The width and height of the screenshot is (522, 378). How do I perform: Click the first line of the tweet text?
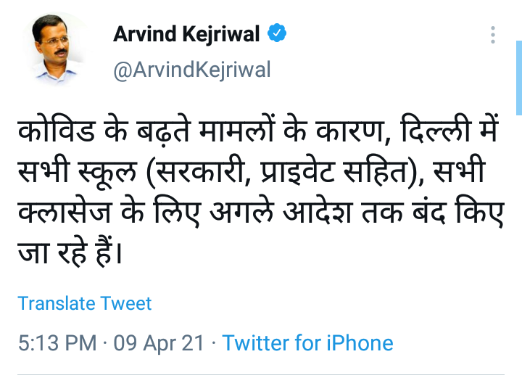248,133
